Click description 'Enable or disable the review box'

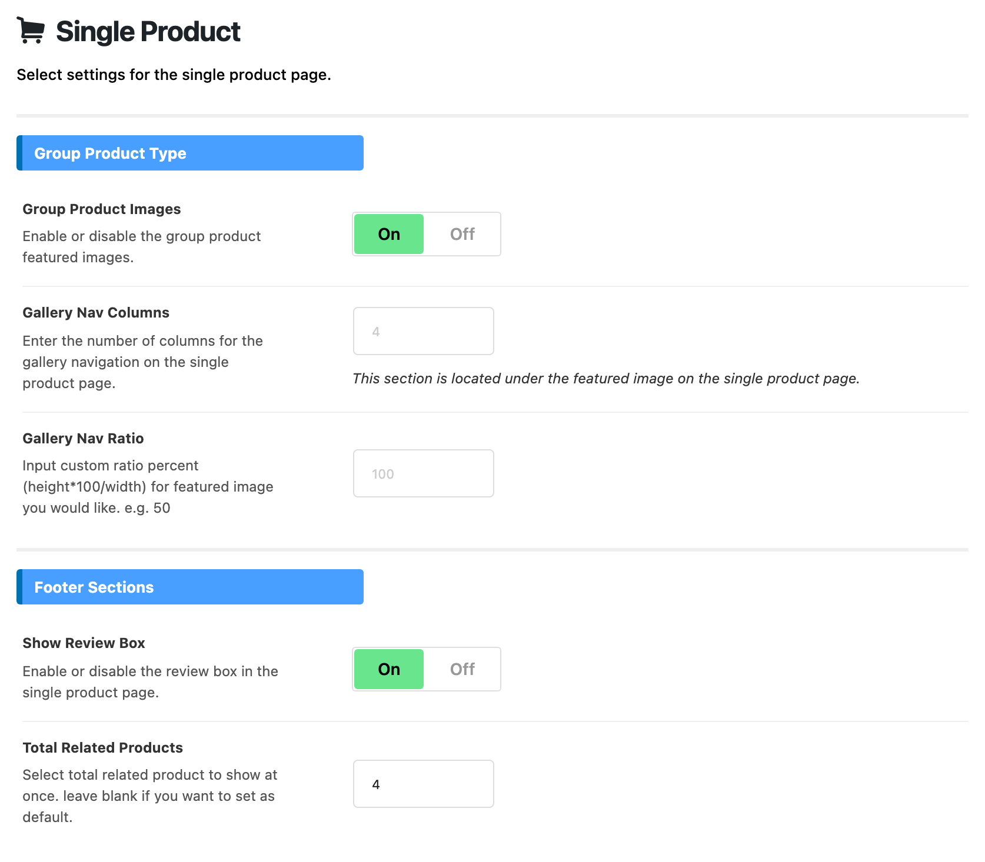(151, 682)
